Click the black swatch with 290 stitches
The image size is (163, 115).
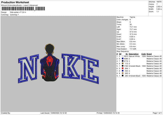pos(123,76)
